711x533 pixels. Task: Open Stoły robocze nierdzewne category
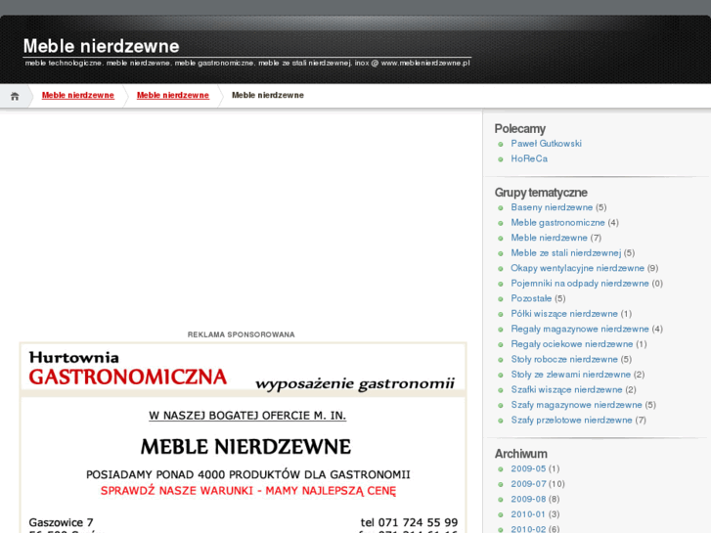(564, 359)
